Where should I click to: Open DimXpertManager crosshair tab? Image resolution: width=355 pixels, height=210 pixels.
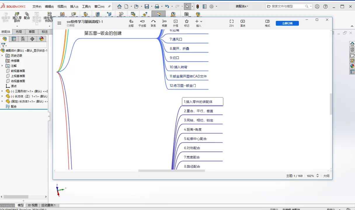point(32,39)
